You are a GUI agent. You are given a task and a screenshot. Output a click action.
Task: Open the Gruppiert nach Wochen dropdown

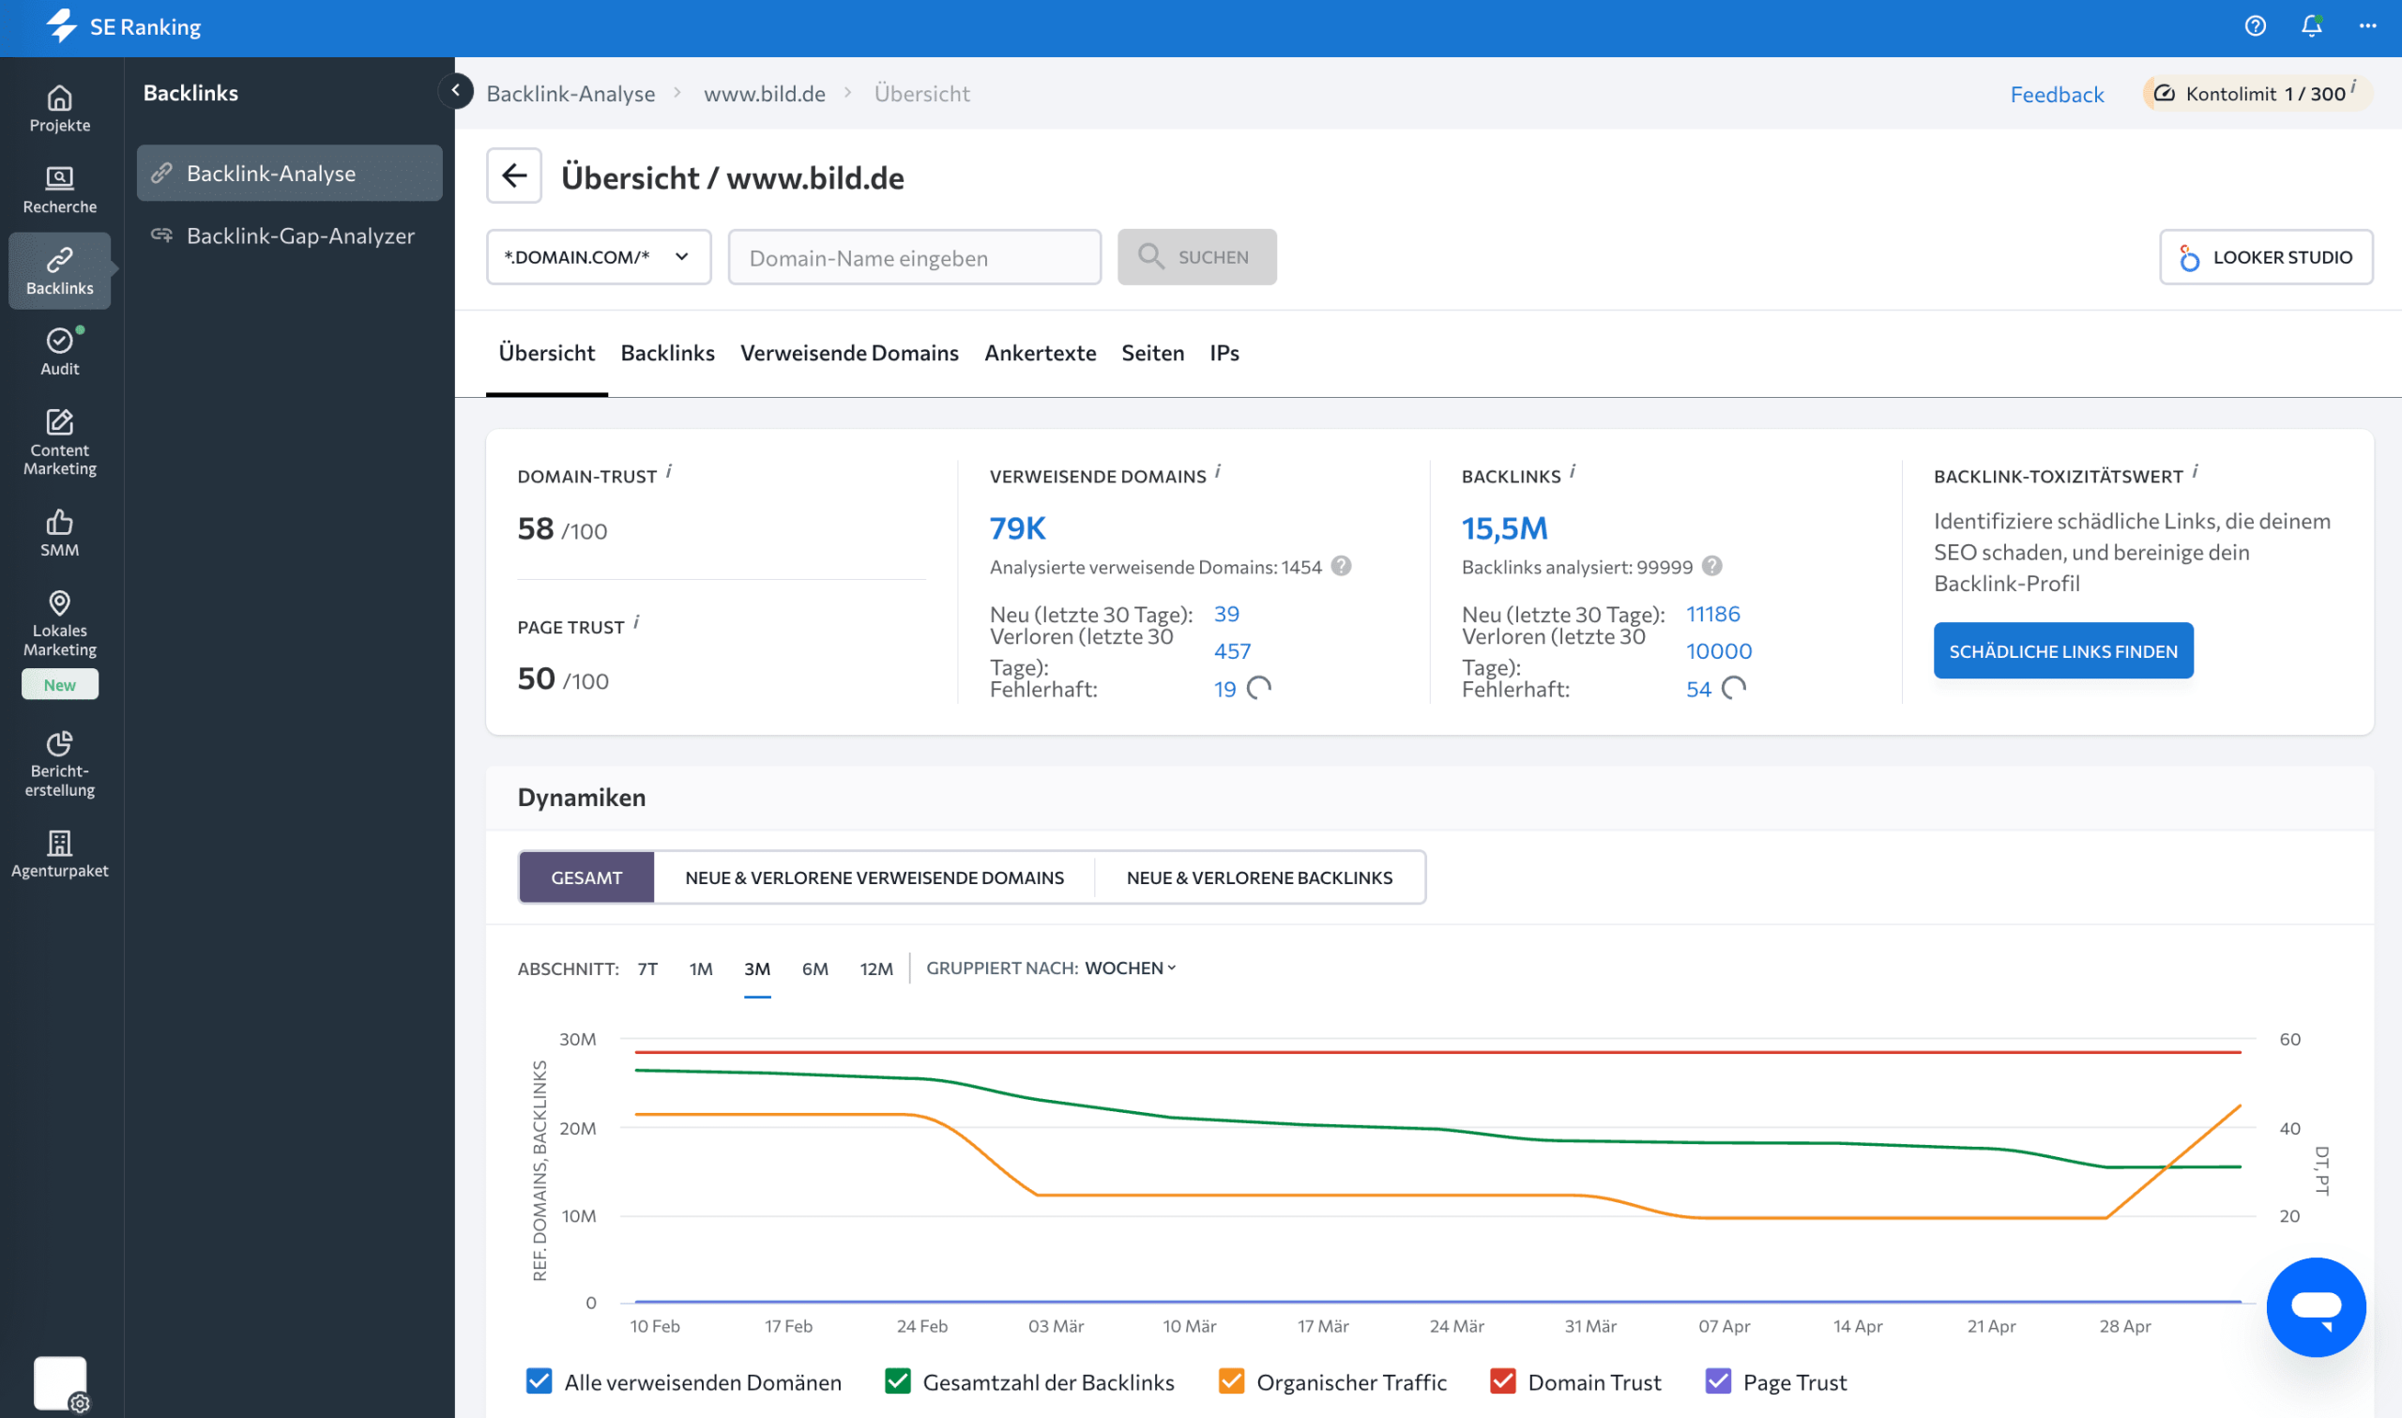1131,968
